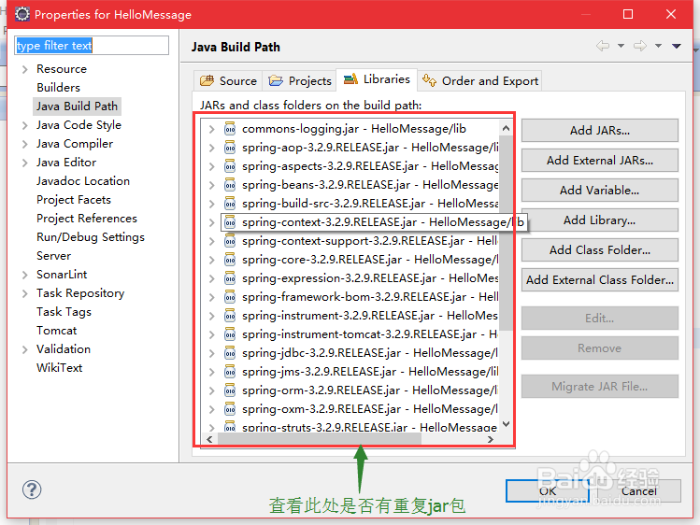Click the jar icon of spring-core-3.2.9.RELEASE.jar
Screen dimensions: 700x525
point(230,260)
